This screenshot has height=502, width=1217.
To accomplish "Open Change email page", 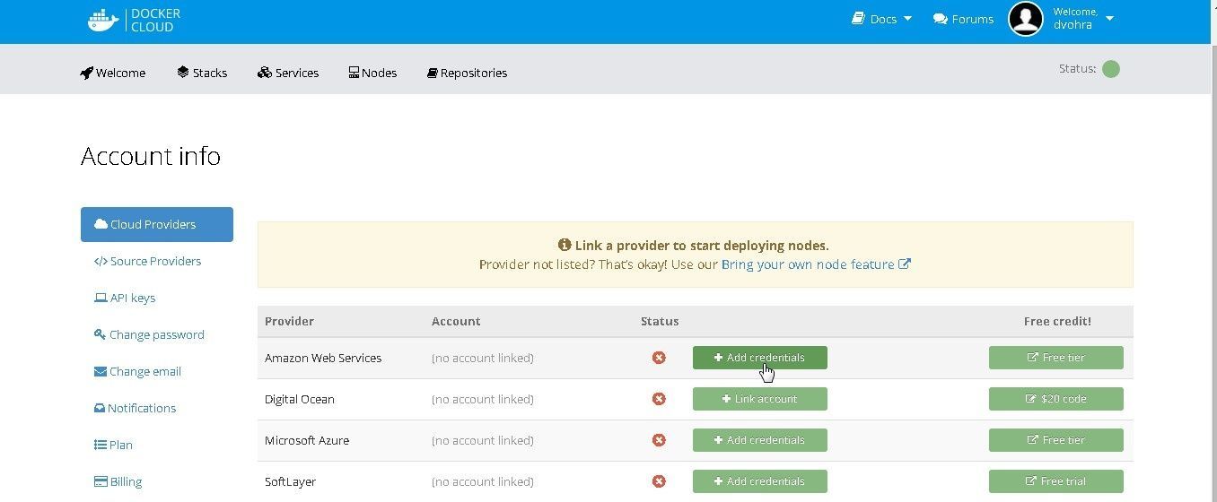I will coord(137,372).
